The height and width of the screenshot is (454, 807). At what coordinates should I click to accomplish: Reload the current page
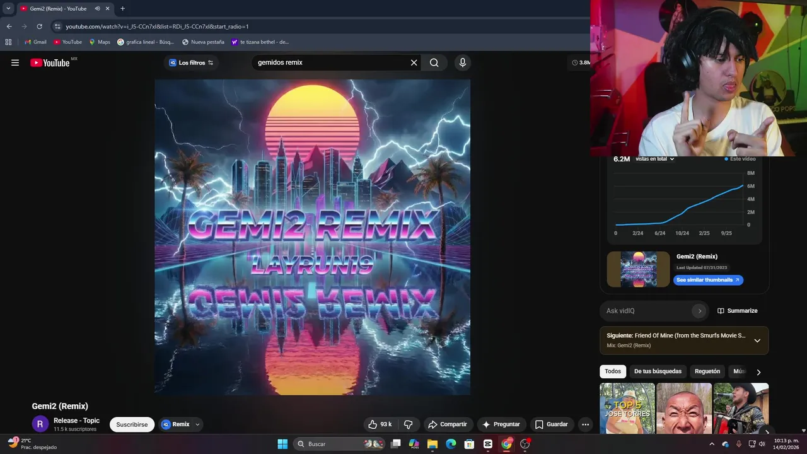[39, 26]
